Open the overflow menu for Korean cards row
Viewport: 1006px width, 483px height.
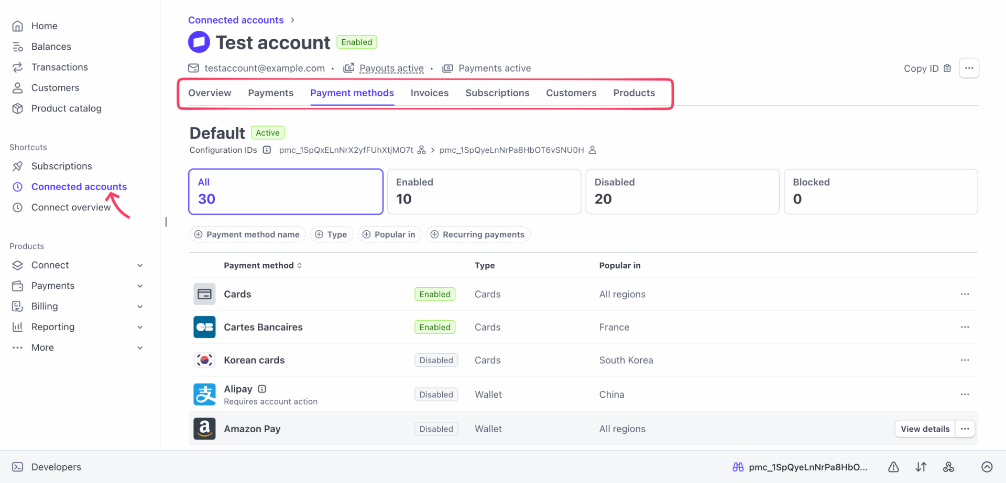(965, 360)
